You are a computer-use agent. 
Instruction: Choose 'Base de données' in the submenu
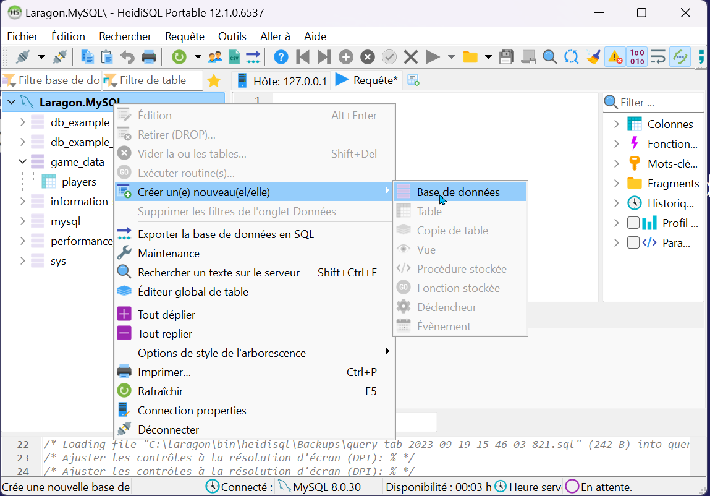[458, 192]
